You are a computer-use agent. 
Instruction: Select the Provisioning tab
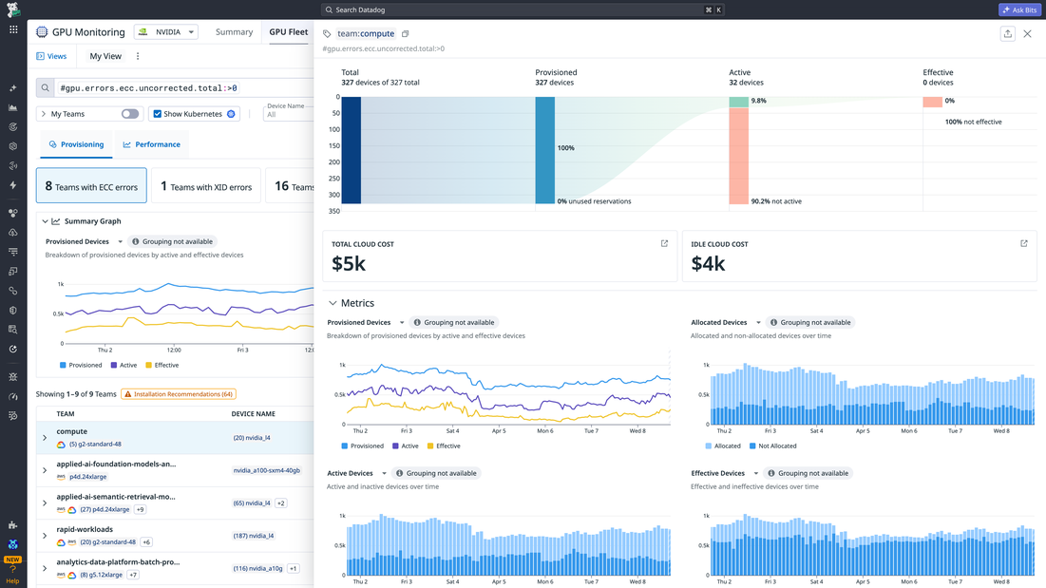point(77,144)
